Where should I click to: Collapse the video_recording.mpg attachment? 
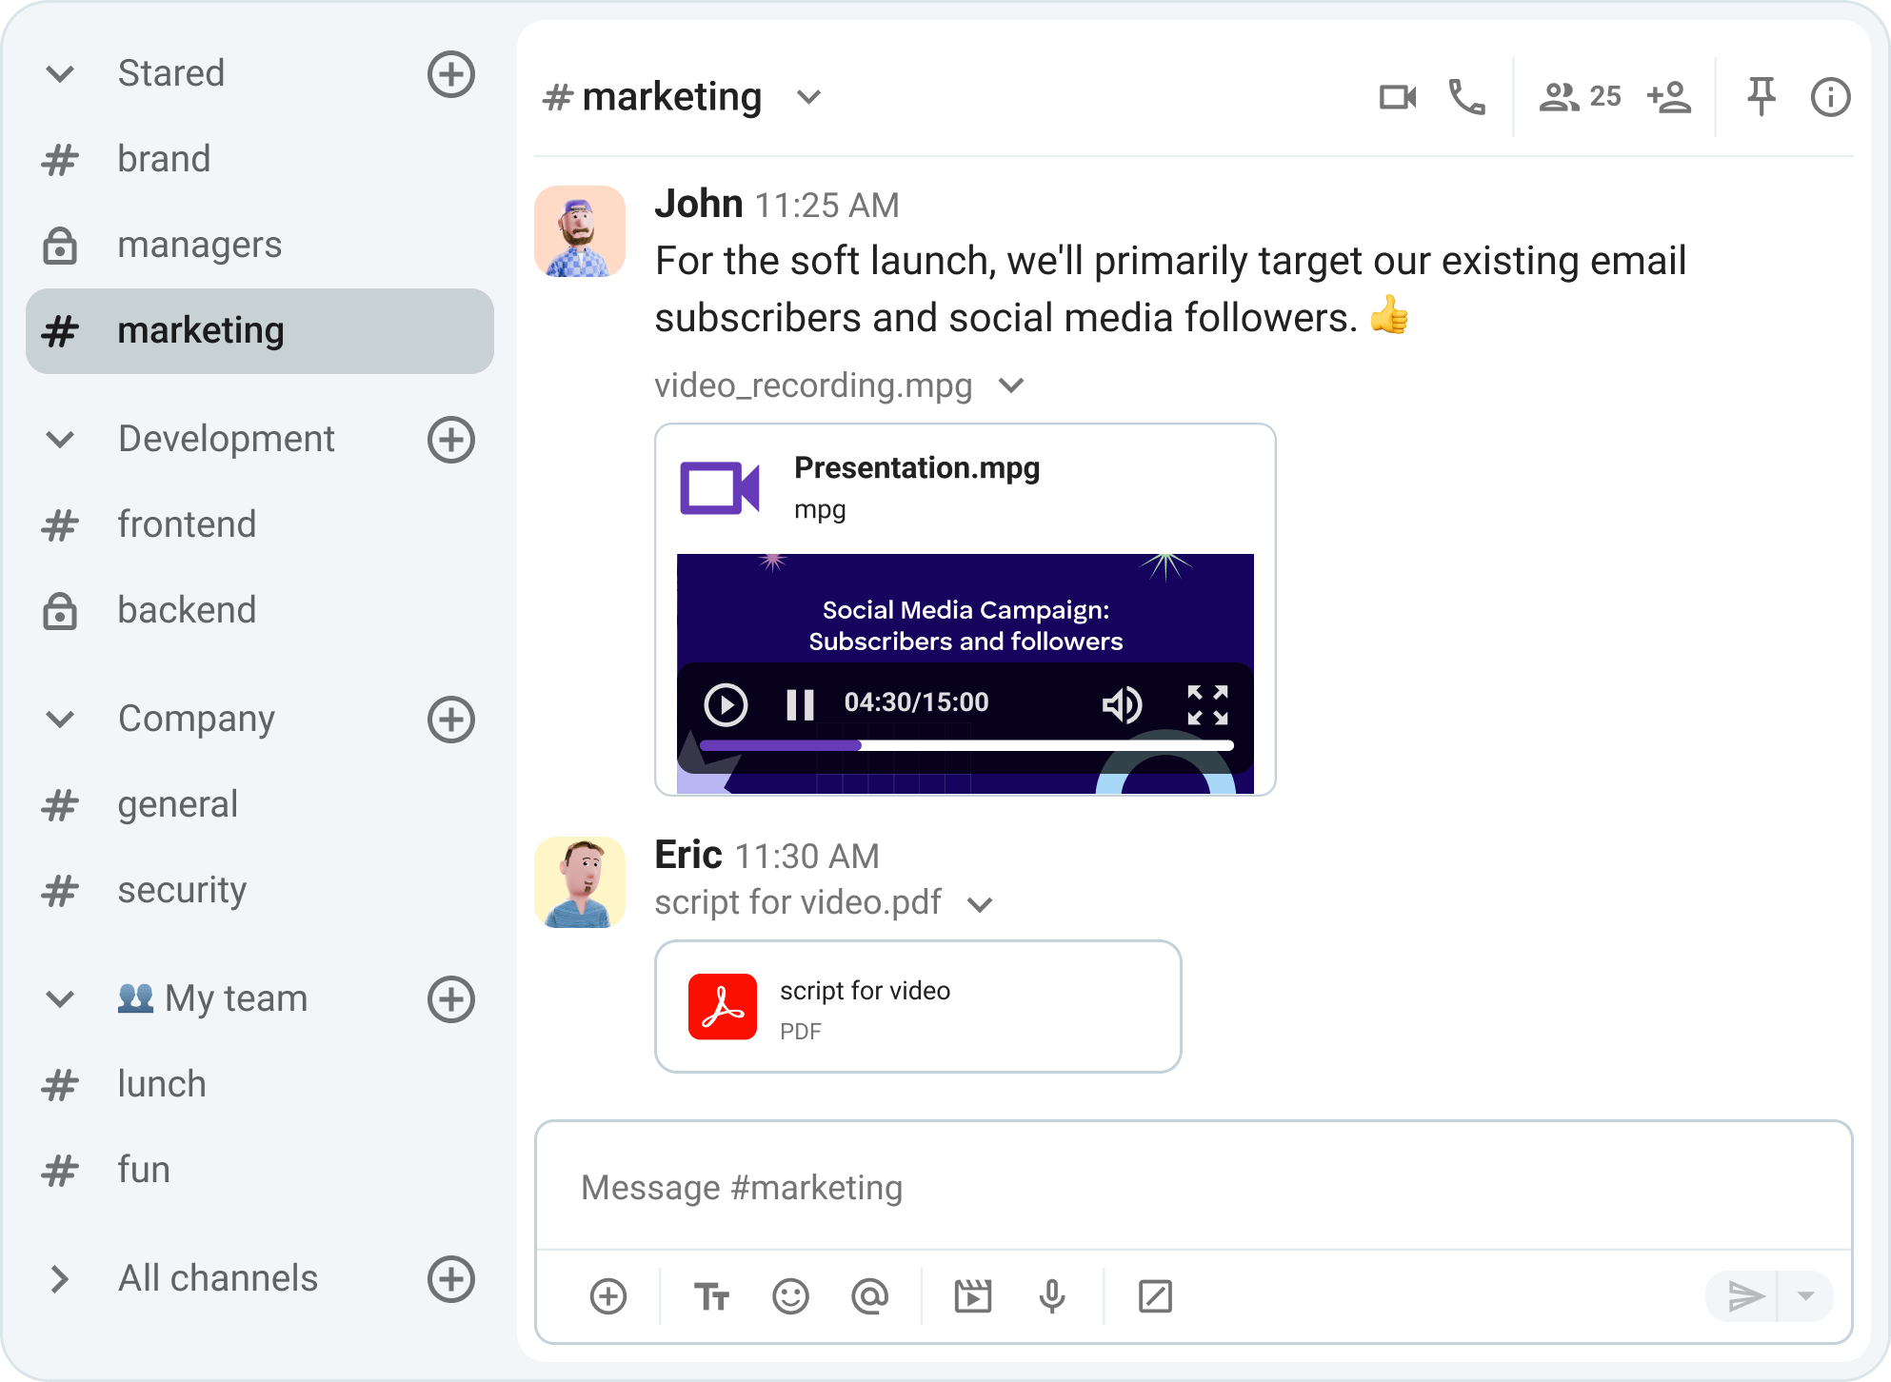click(x=1011, y=385)
